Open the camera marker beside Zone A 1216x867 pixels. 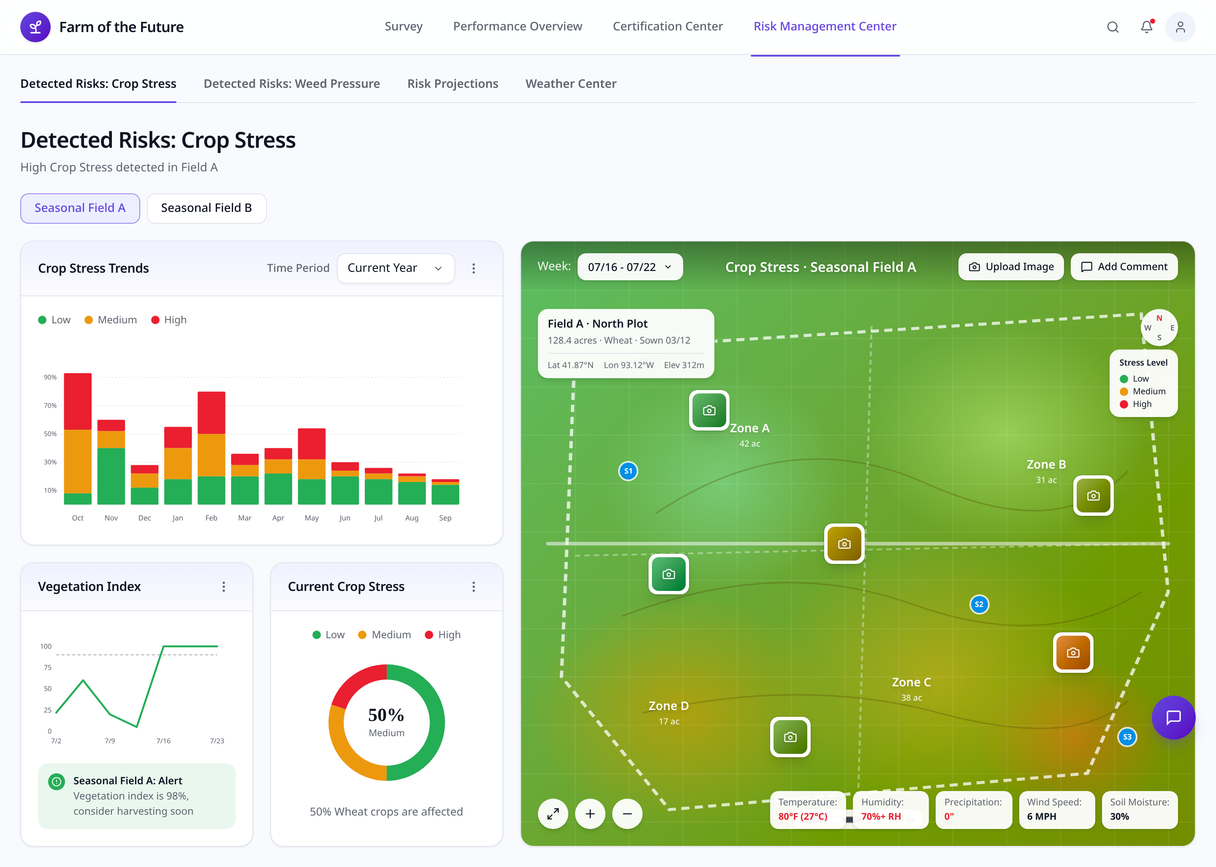point(708,410)
